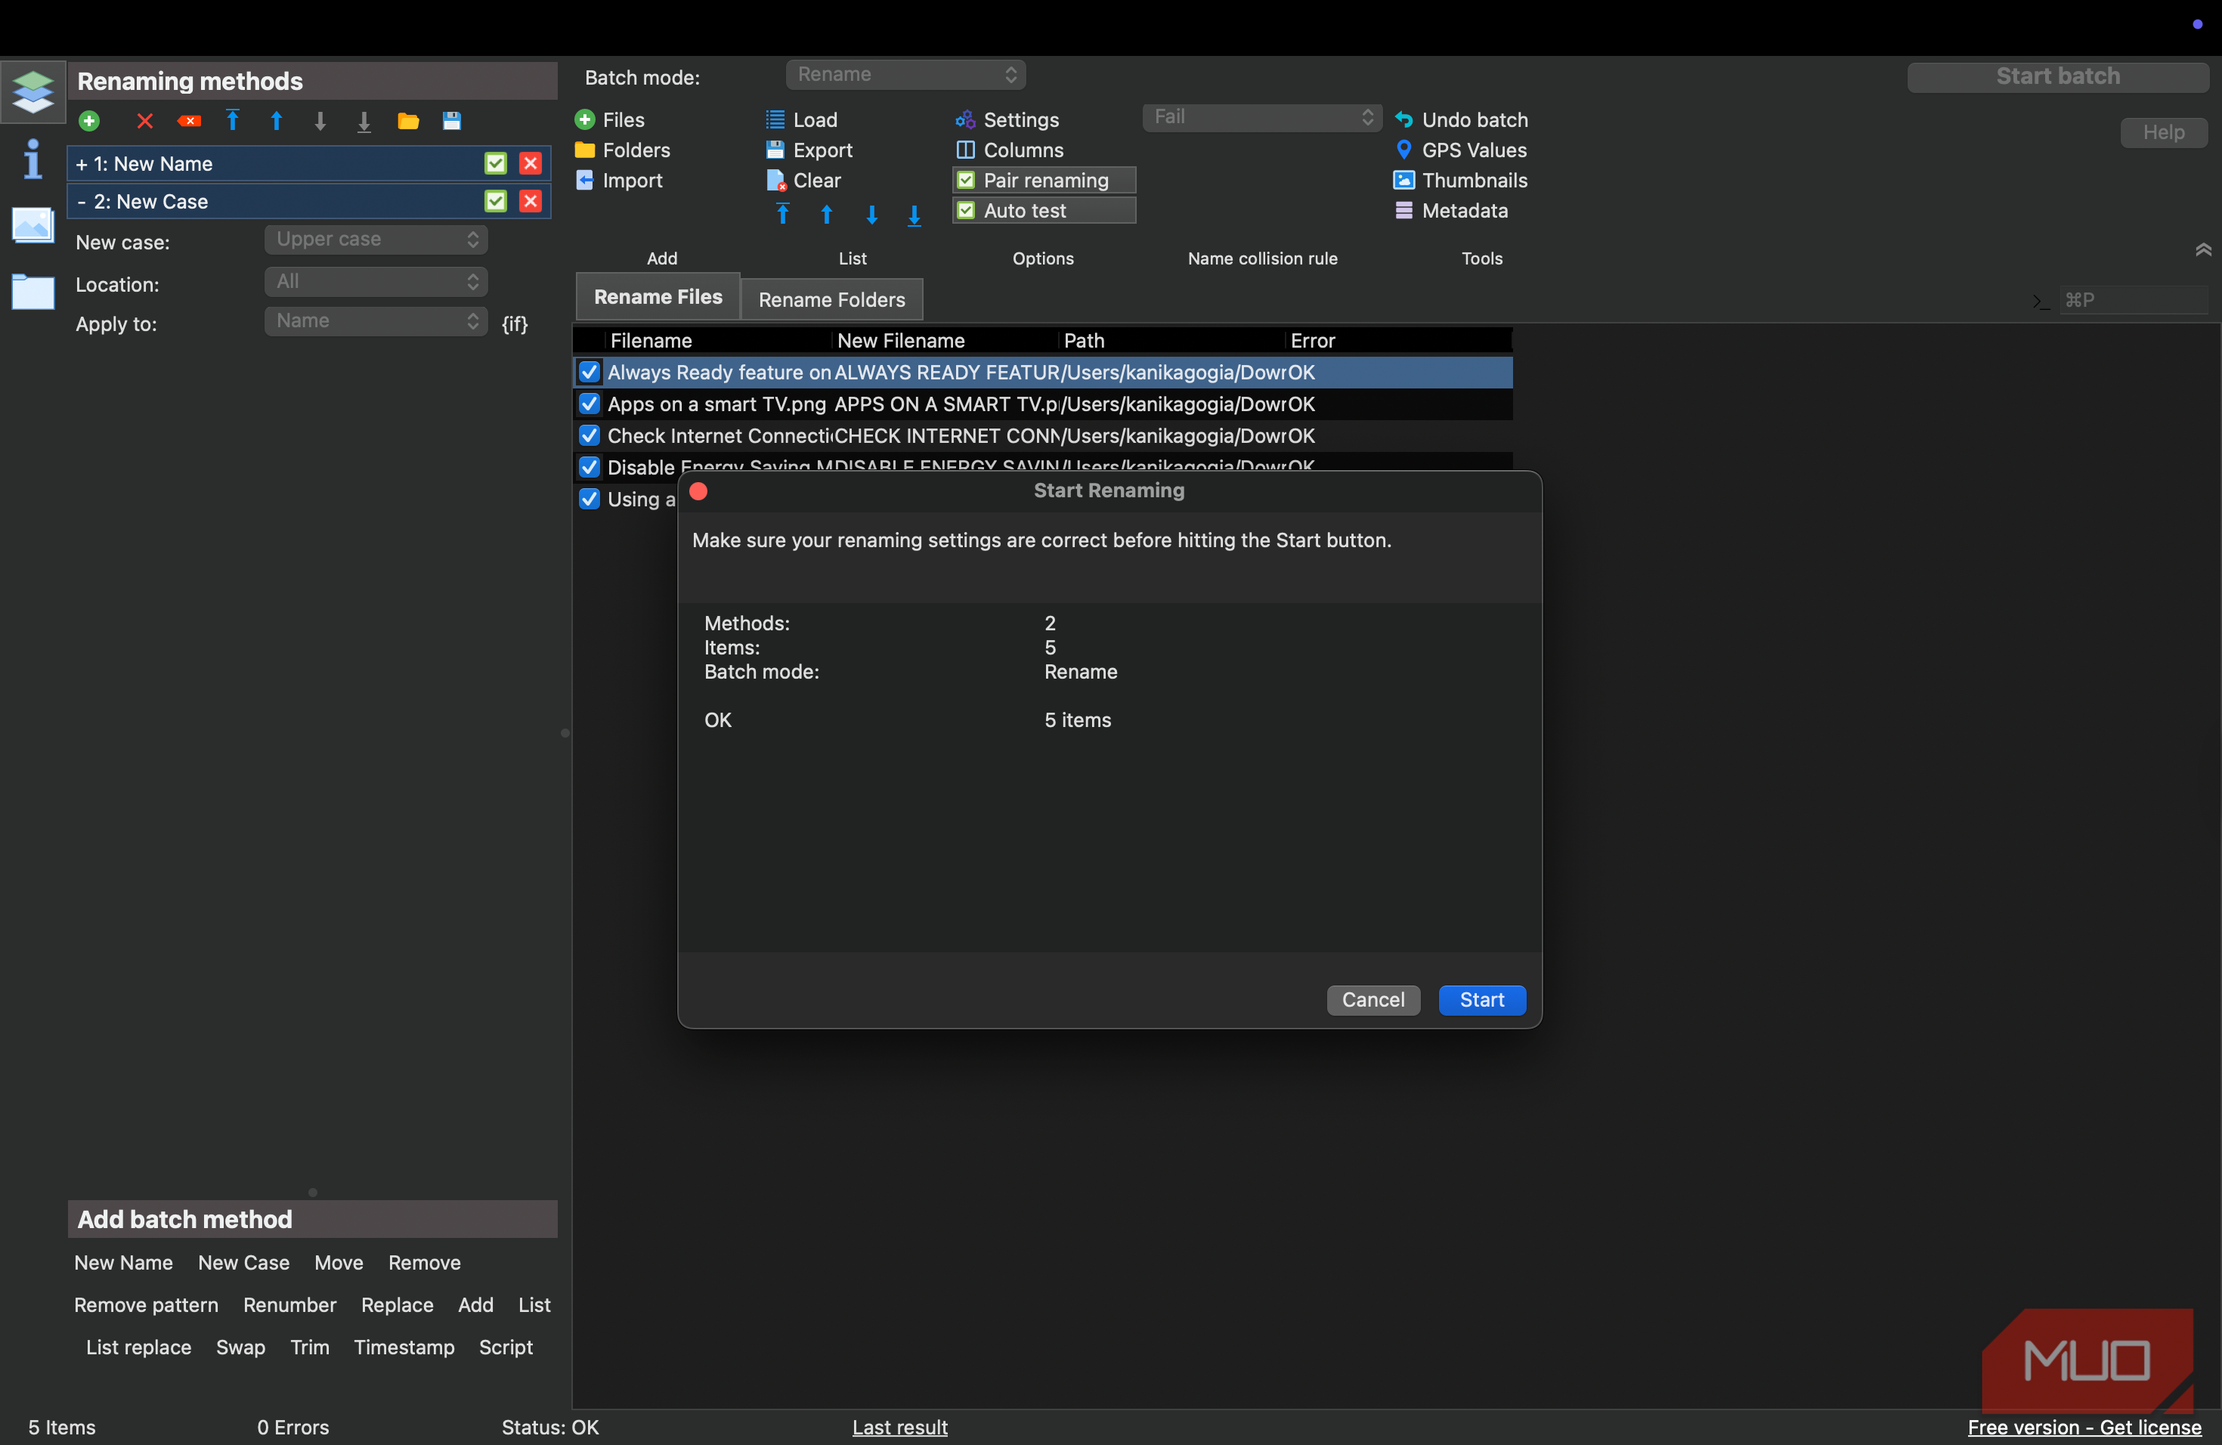The image size is (2222, 1445).
Task: Click the green add method icon
Action: pyautogui.click(x=90, y=122)
